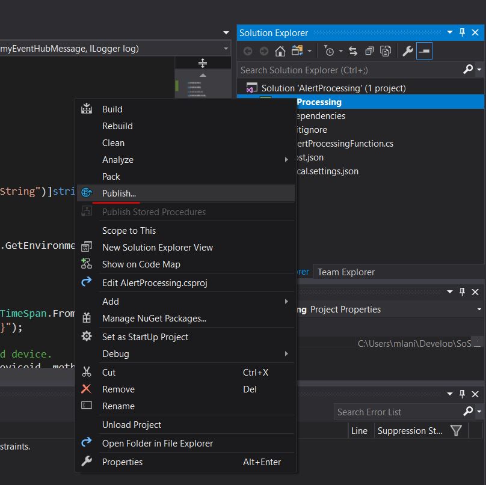Click the Error List filter funnel icon
Viewport: 486px width, 485px height.
456,430
